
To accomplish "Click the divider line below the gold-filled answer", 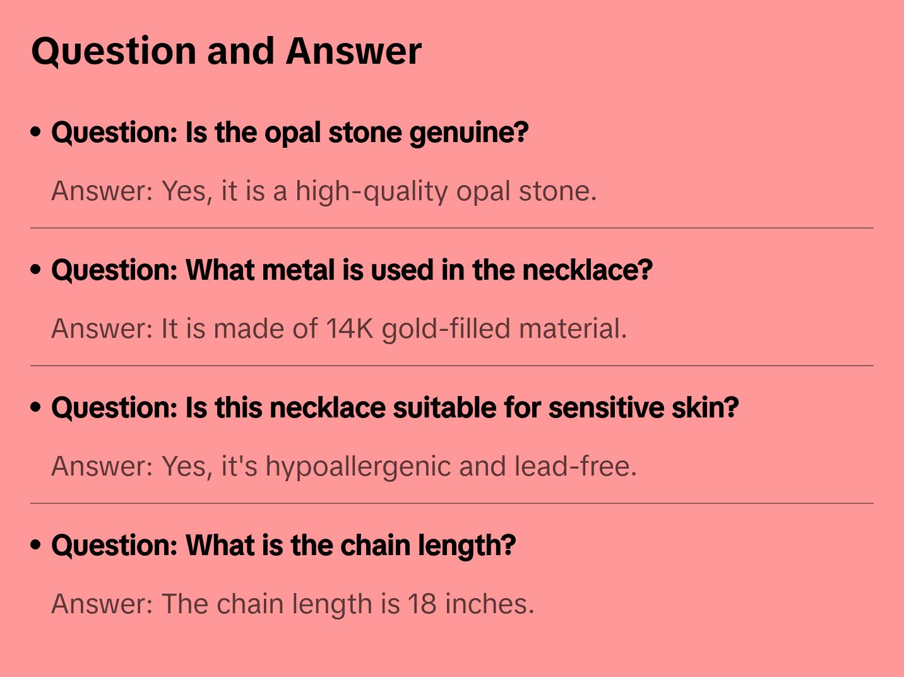I will tap(452, 366).
